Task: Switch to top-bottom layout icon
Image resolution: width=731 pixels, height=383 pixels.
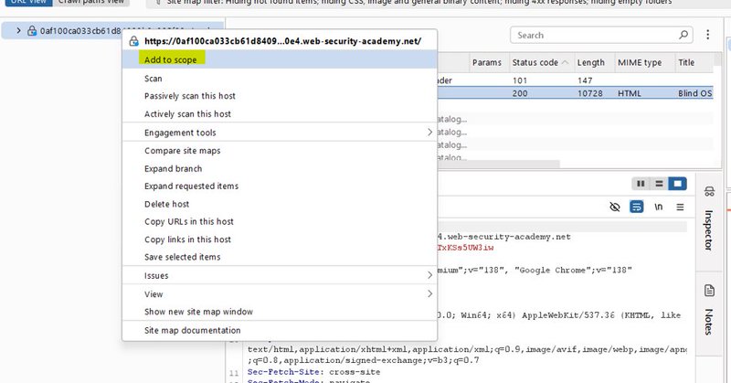Action: pos(659,184)
